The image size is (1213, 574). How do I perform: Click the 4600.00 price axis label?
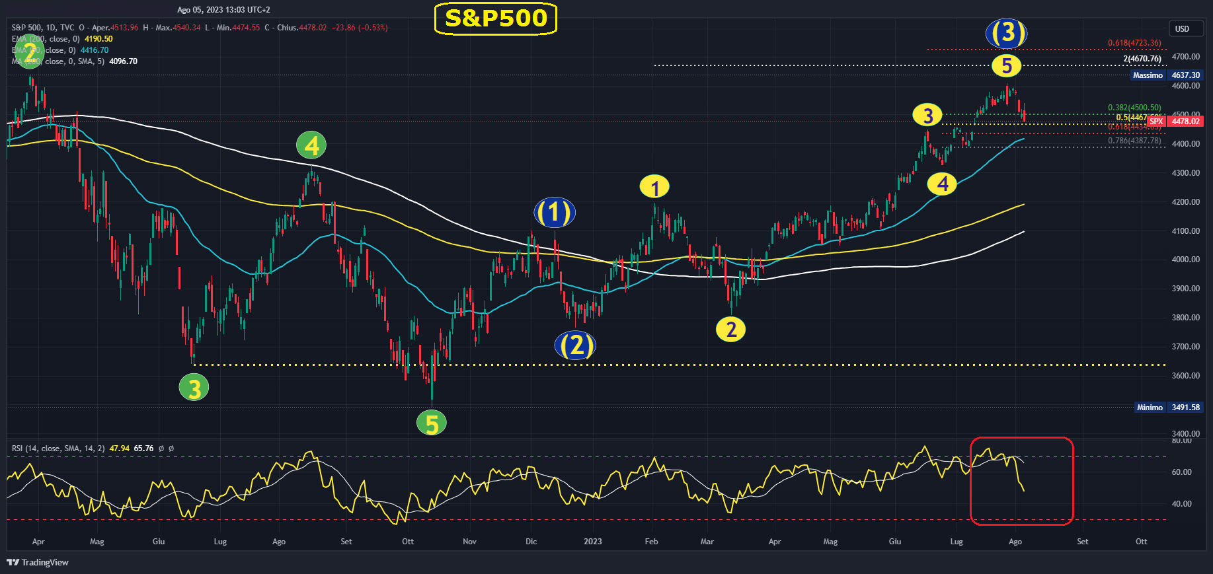(x=1185, y=86)
